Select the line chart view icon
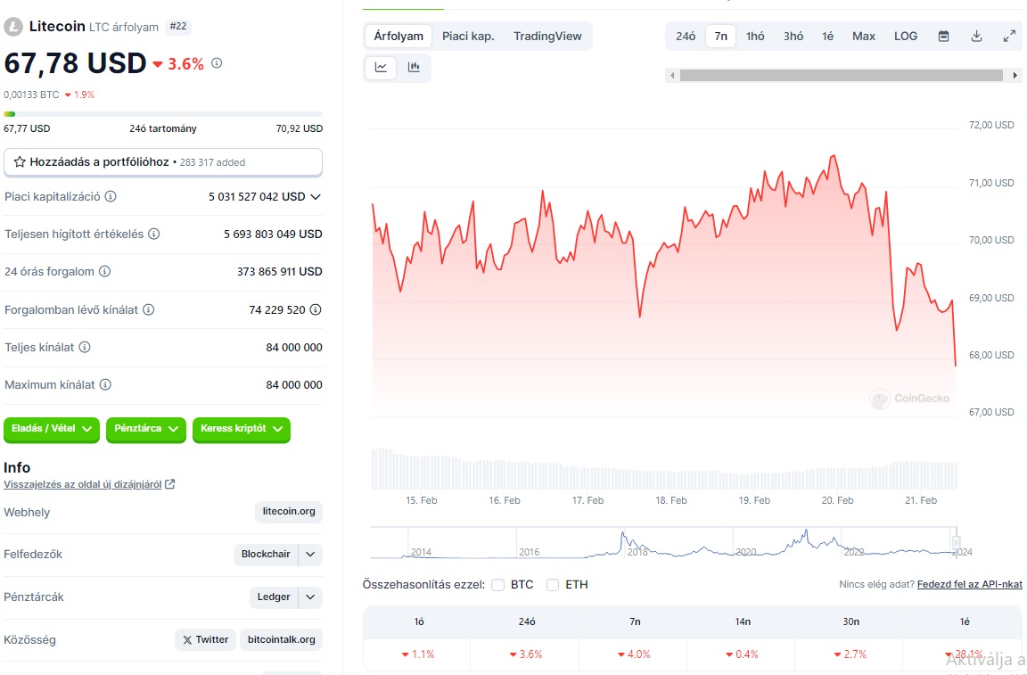 381,67
